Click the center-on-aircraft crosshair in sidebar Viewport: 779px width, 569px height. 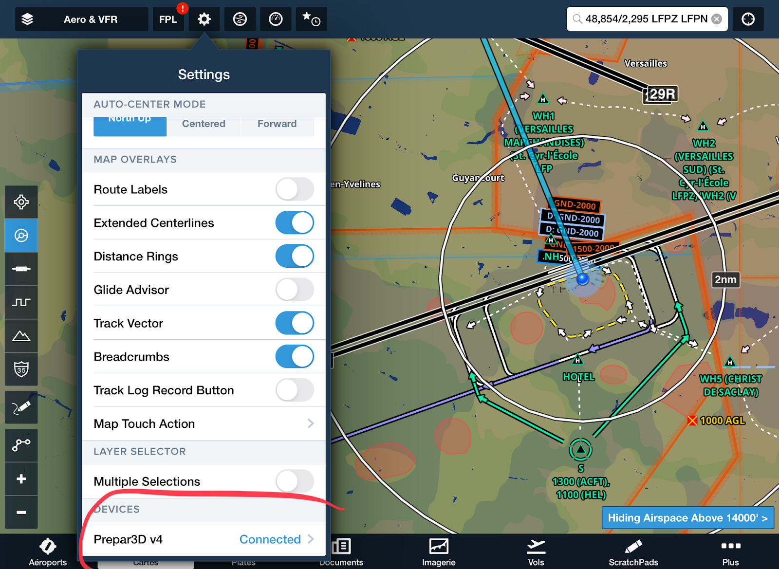coord(21,201)
